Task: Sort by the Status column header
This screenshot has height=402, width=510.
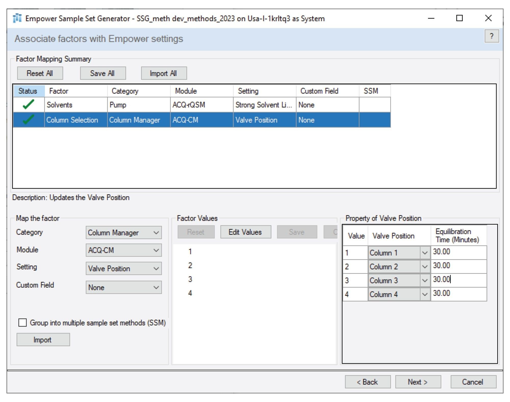Action: tap(29, 91)
